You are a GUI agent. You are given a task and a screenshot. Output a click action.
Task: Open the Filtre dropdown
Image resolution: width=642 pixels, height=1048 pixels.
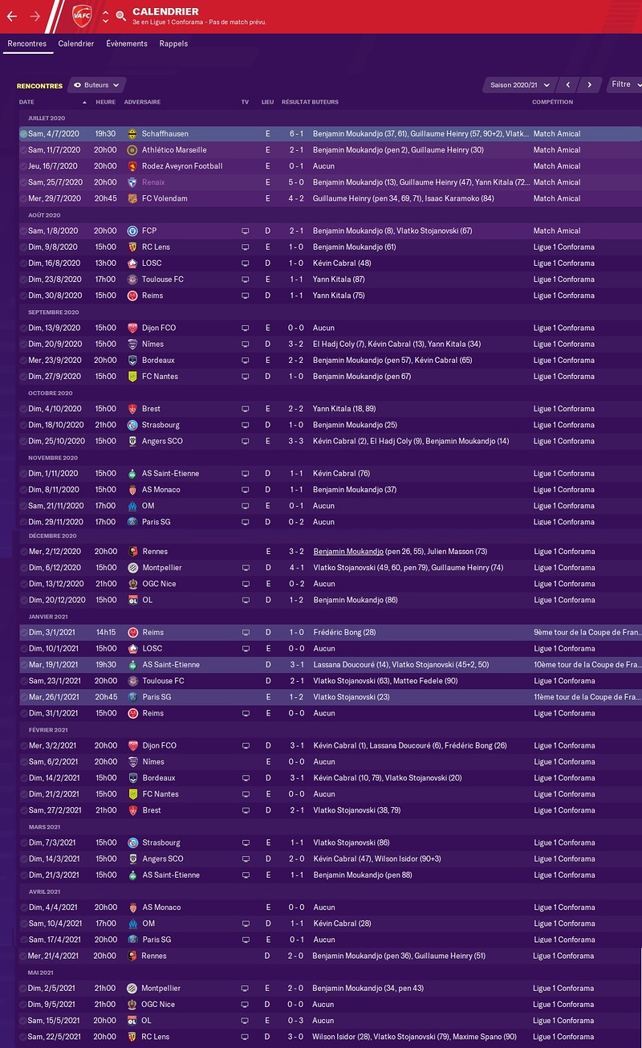(x=625, y=84)
